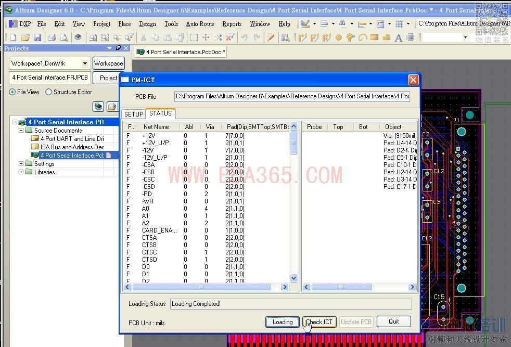Open the find selections dropdown arrow
The image size is (511, 347).
click(352, 23)
